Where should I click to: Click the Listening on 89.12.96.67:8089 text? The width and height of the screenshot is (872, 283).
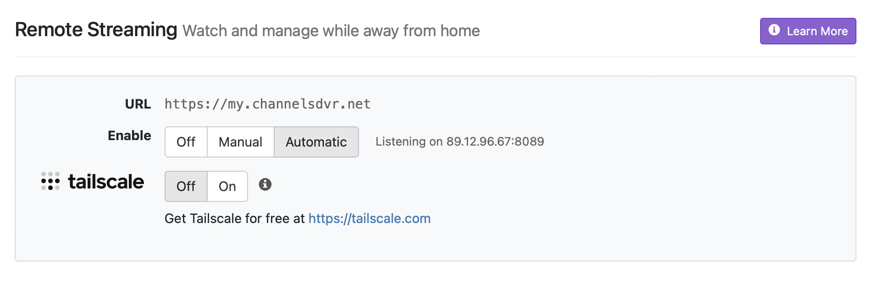459,141
